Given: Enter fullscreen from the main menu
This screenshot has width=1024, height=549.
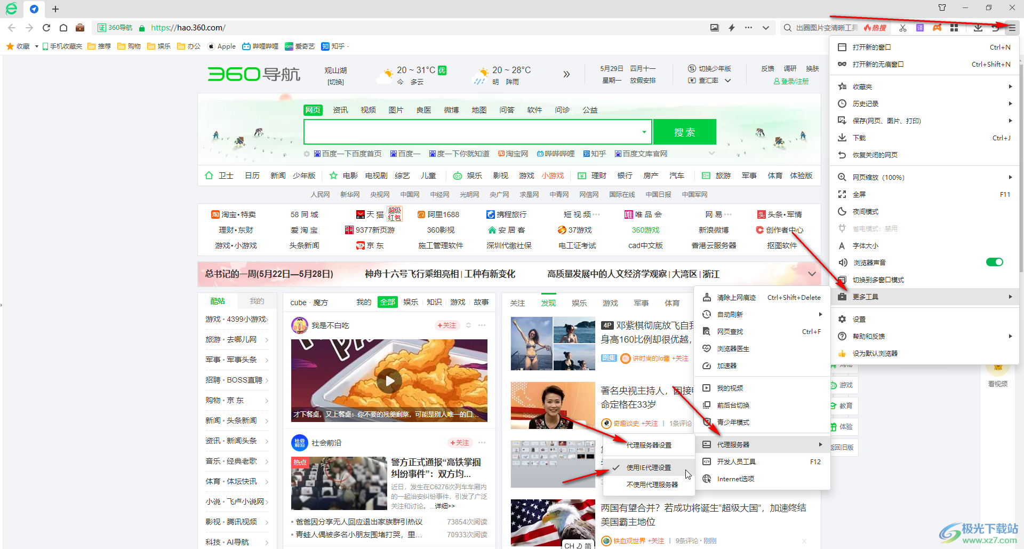Looking at the screenshot, I should click(x=924, y=194).
